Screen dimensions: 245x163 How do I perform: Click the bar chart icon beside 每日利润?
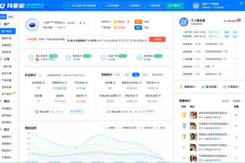coord(203,87)
